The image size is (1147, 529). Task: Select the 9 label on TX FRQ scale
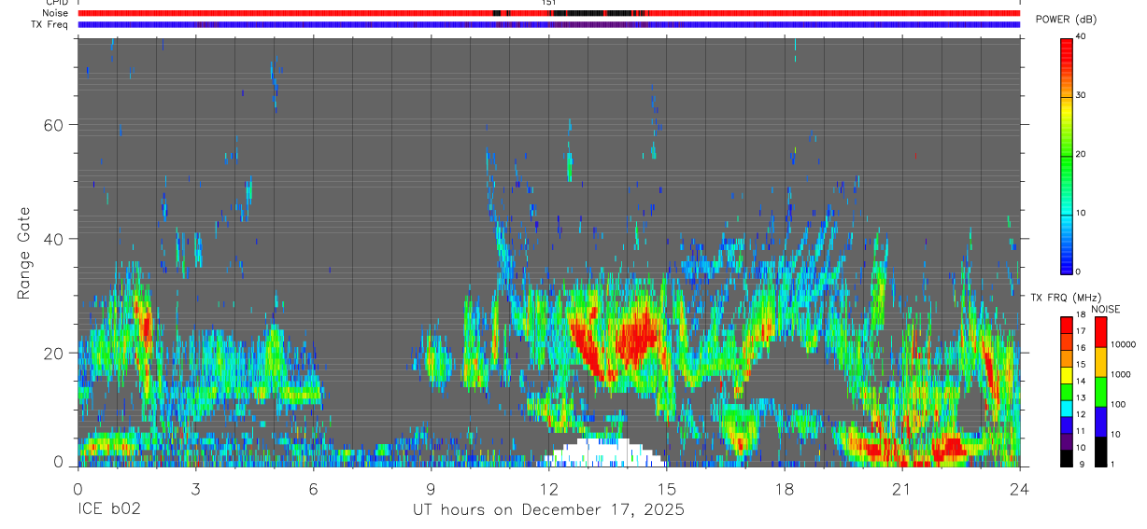tap(1080, 464)
